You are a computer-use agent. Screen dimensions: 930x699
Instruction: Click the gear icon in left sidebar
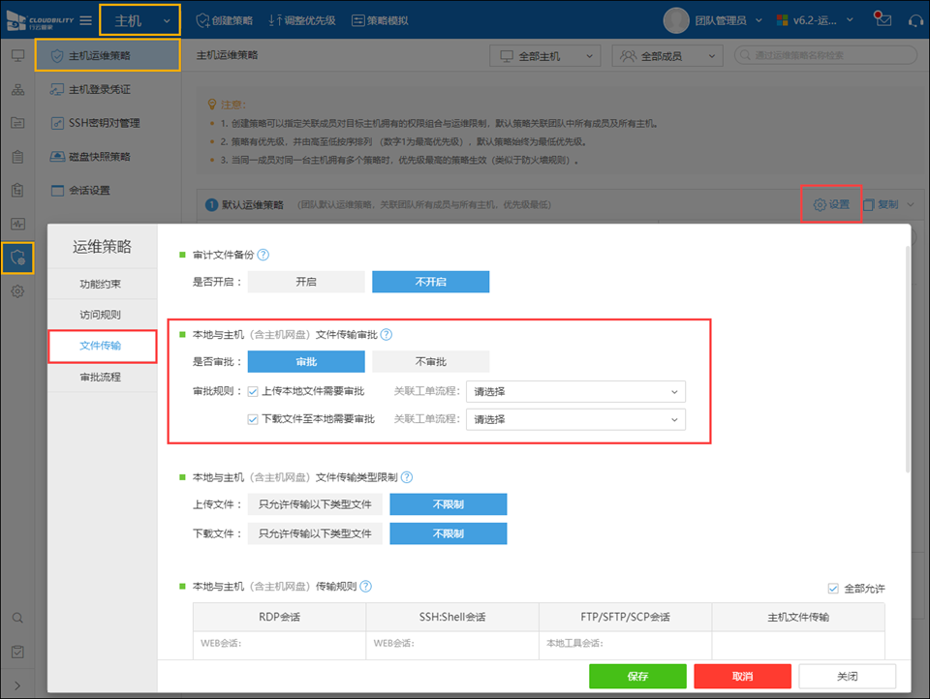tap(17, 291)
